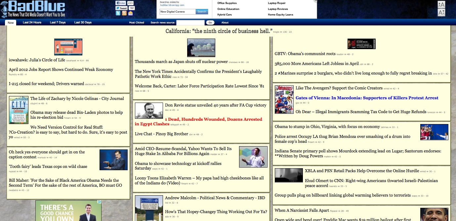456x221 pixels.
Task: Open the Home Equity Loans ad link
Action: tap(280, 15)
